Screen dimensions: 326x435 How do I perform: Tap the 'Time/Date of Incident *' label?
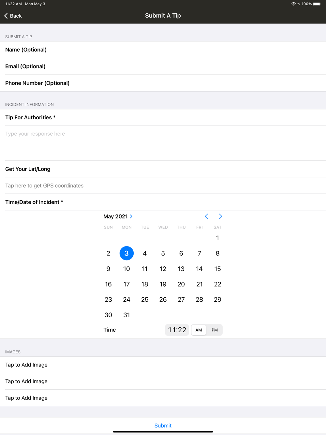click(34, 202)
